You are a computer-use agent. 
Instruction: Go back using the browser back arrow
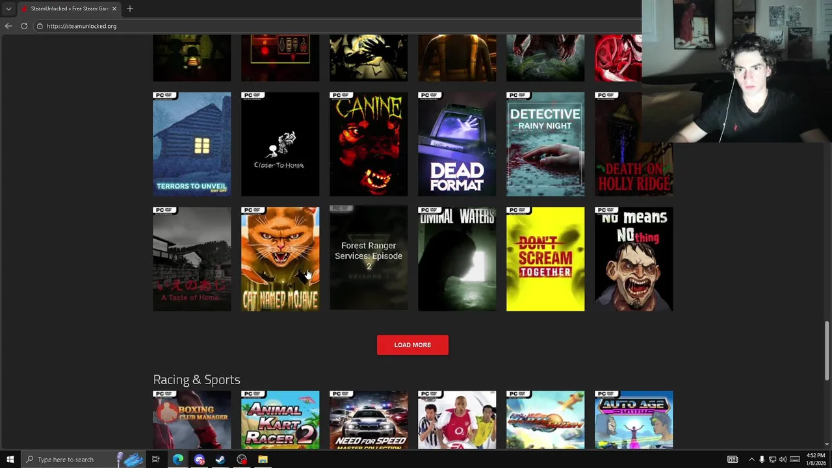click(8, 26)
